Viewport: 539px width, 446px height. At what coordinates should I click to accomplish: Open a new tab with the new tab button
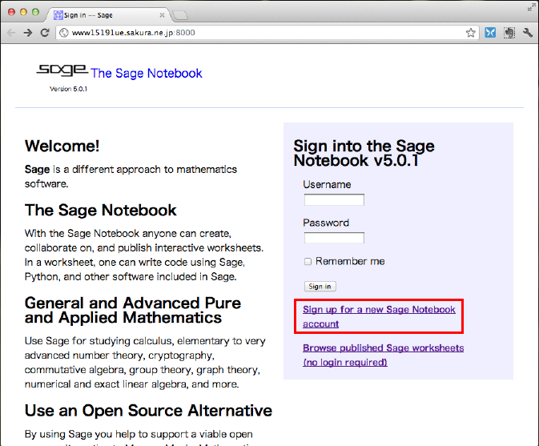(x=181, y=14)
